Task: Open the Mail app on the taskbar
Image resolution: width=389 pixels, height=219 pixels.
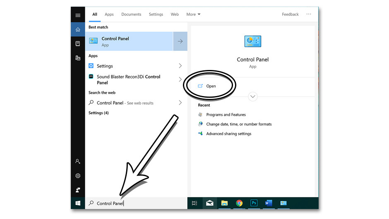Action: pyautogui.click(x=210, y=203)
